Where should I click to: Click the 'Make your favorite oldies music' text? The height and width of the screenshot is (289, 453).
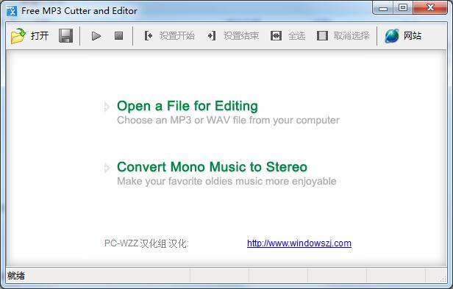point(226,181)
